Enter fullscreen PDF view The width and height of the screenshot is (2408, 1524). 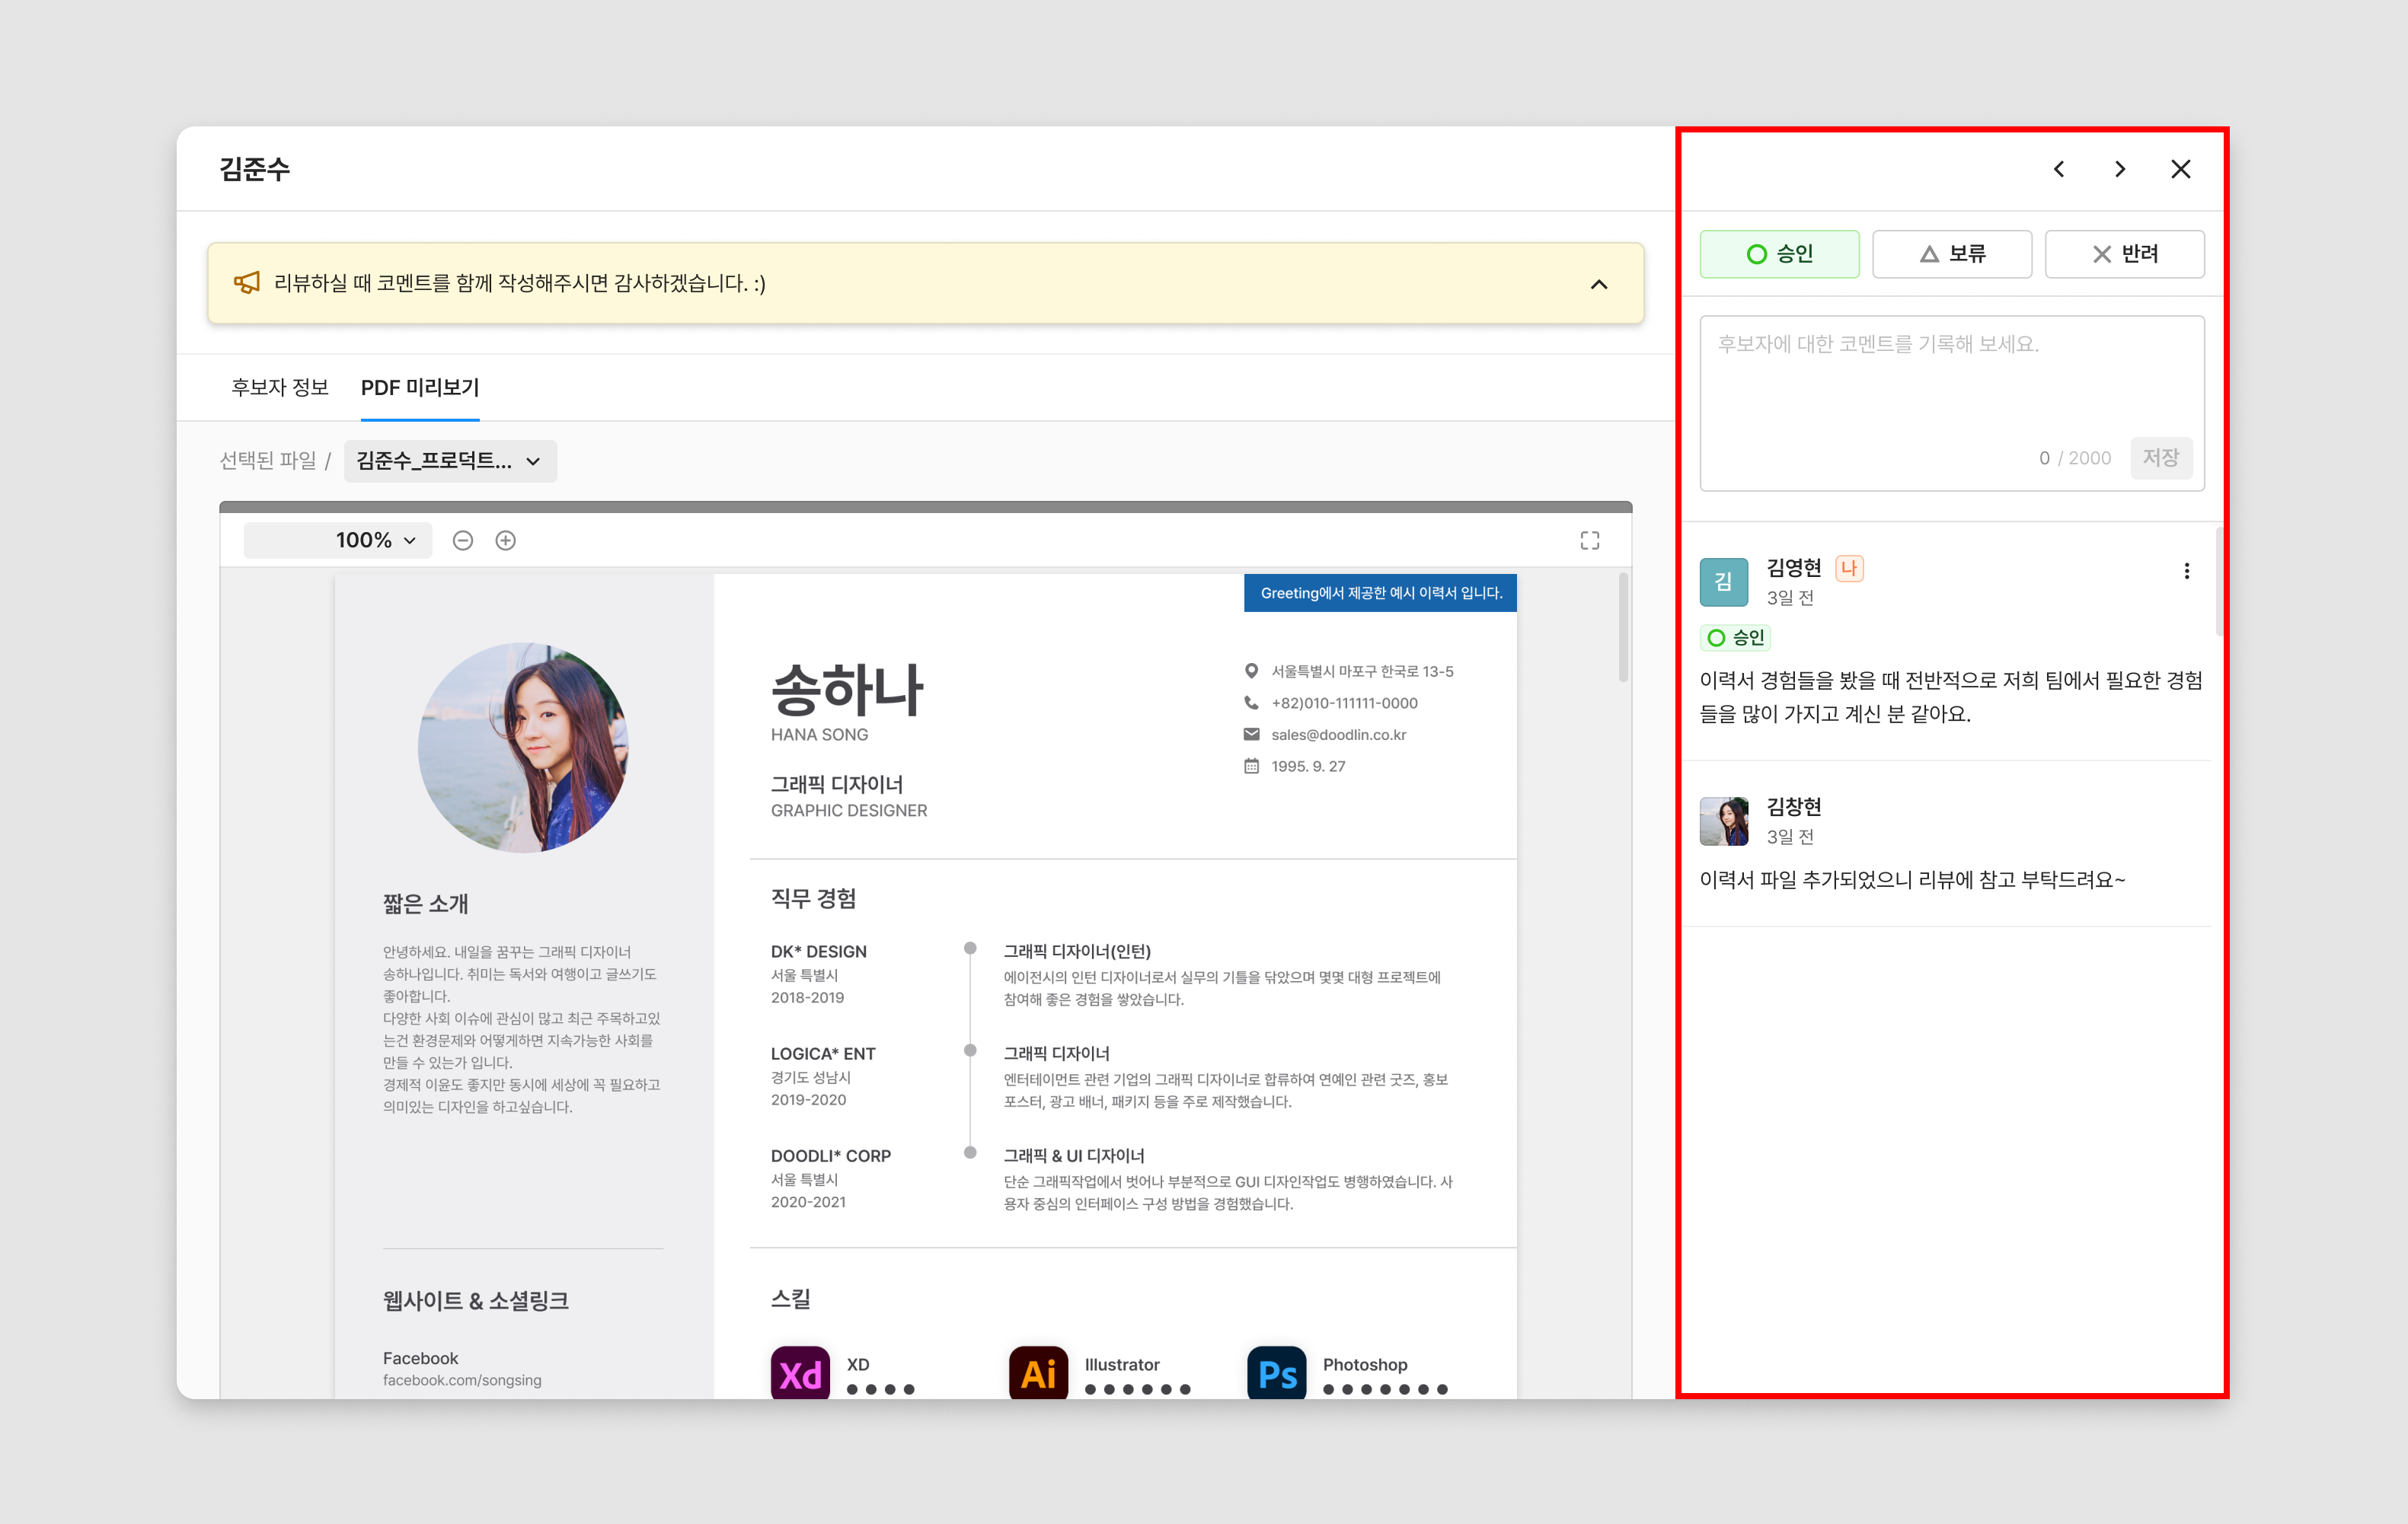1589,540
